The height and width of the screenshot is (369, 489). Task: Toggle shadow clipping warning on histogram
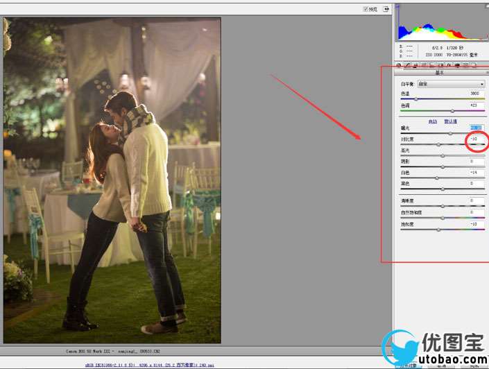tap(397, 6)
